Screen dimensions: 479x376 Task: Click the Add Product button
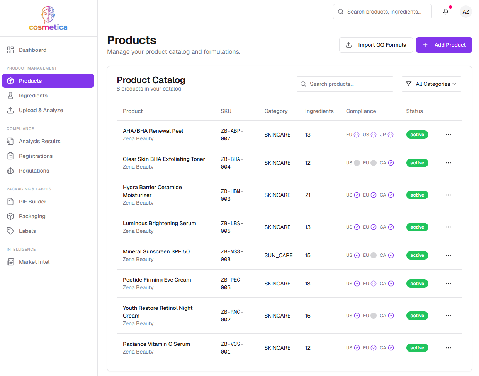click(x=444, y=45)
